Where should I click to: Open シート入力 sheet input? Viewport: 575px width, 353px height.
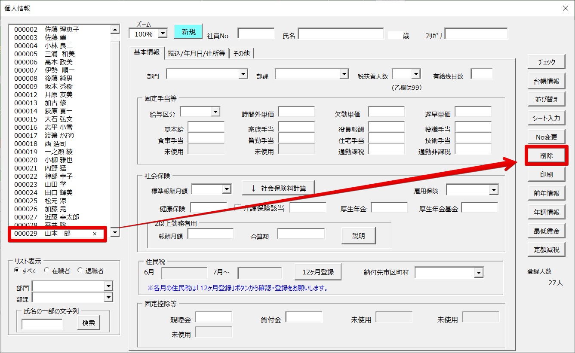(547, 119)
